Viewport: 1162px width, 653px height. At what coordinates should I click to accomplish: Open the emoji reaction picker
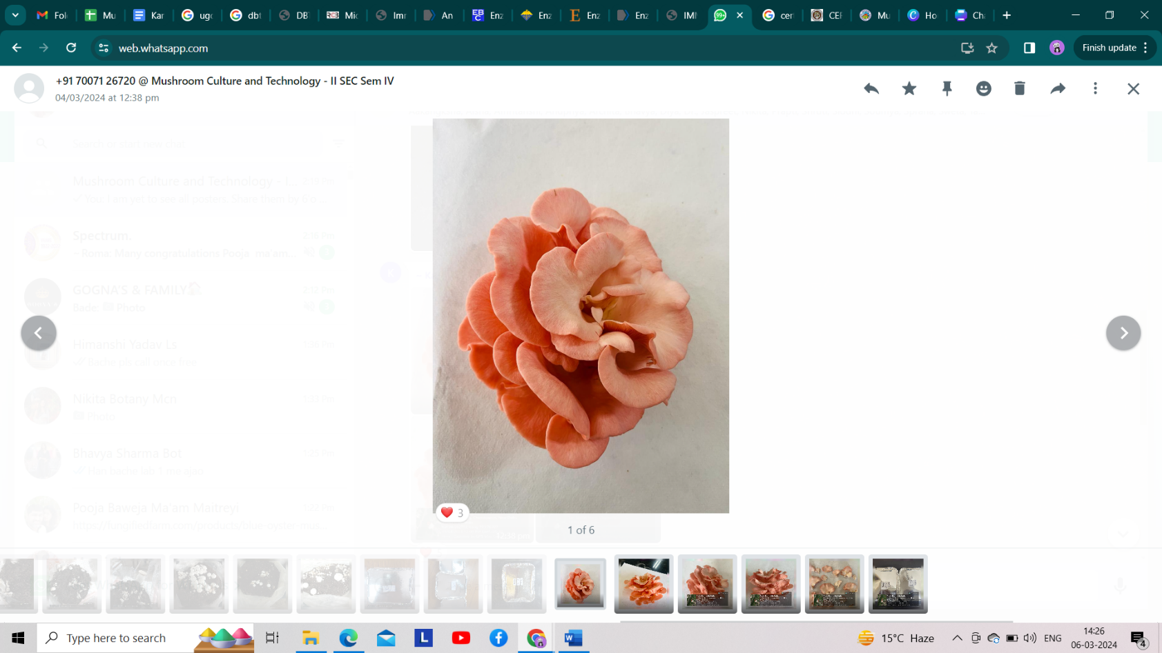coord(984,88)
